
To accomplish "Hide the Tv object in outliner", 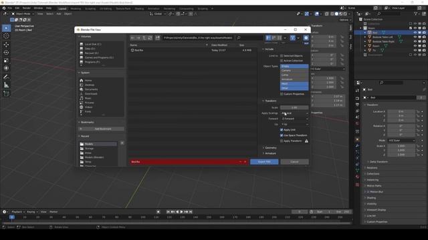I will (x=415, y=51).
